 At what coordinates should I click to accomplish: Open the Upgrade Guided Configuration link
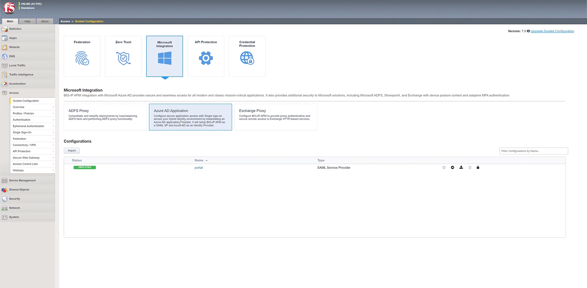coord(552,31)
